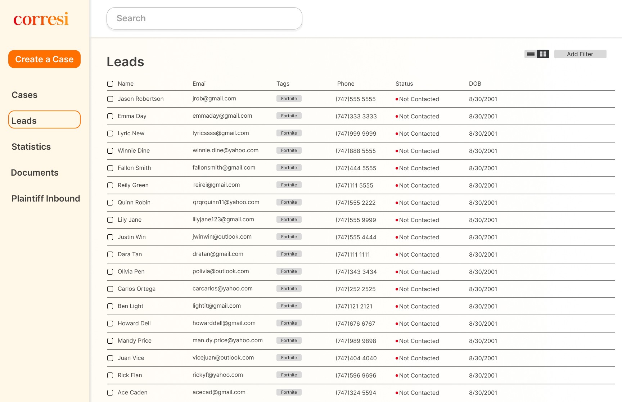
Task: Check Mandy Price's row checkbox
Action: coord(110,341)
